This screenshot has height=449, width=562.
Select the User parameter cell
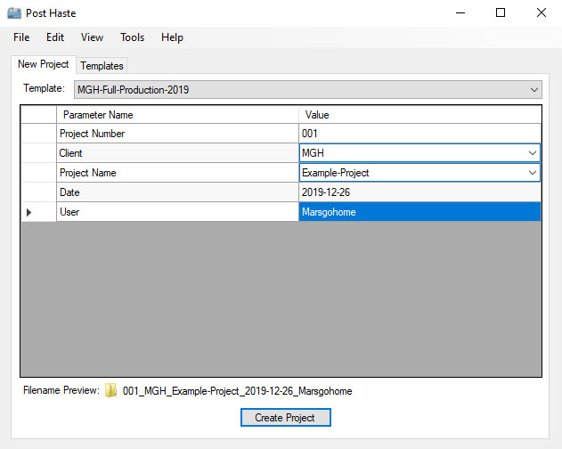(177, 212)
